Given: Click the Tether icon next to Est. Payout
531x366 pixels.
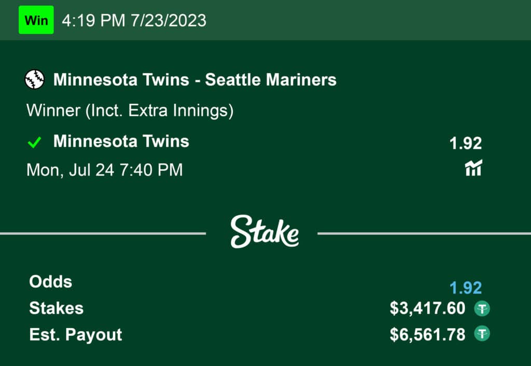Looking at the screenshot, I should [482, 334].
